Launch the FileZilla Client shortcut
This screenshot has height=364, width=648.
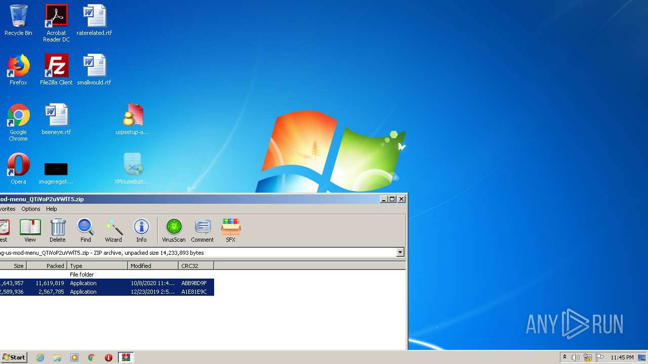(x=56, y=70)
